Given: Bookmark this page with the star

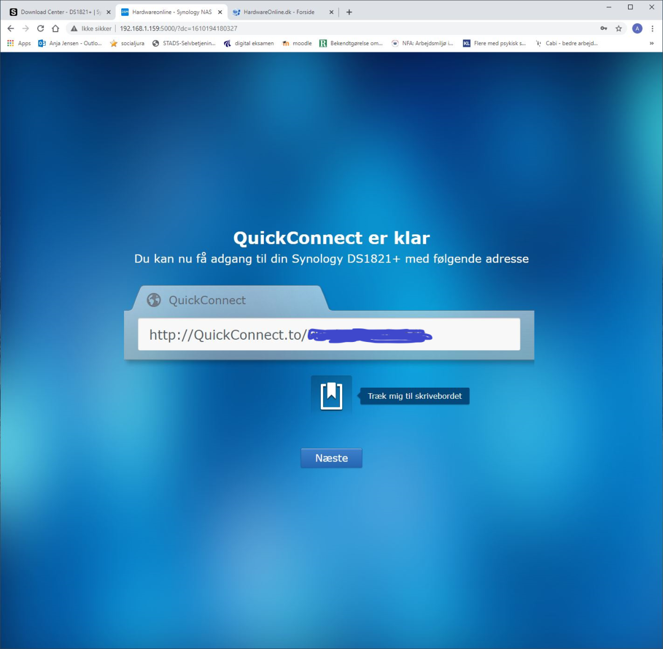Looking at the screenshot, I should (x=618, y=28).
